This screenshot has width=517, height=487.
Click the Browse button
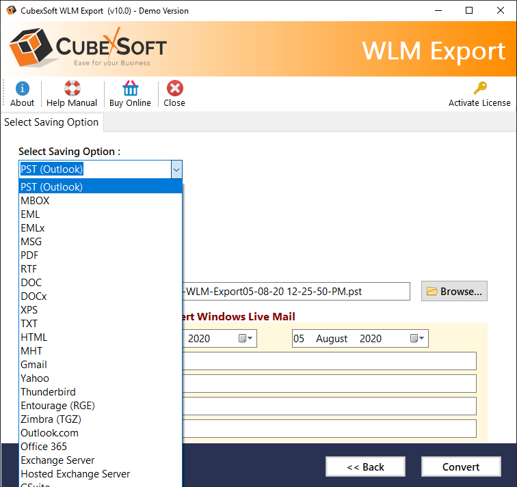tap(454, 291)
